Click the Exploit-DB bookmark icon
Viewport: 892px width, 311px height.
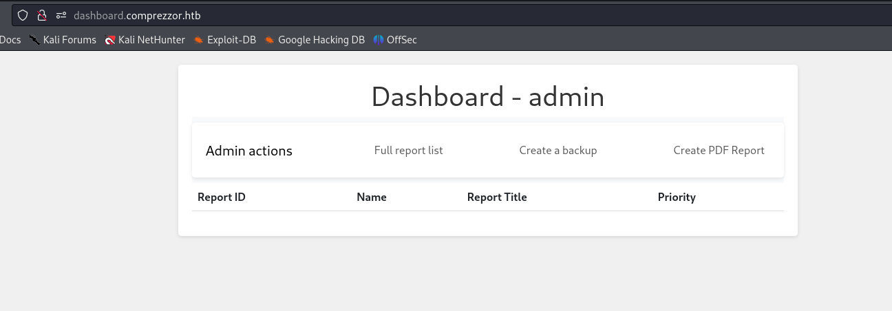(199, 40)
